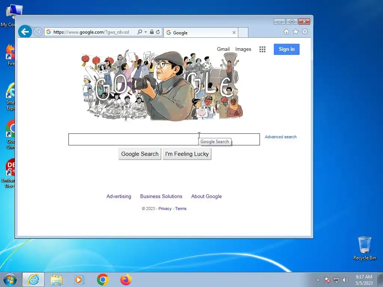Screen dimensions: 383x287
Task: Click the greyed forward arrow button
Action: (38, 32)
